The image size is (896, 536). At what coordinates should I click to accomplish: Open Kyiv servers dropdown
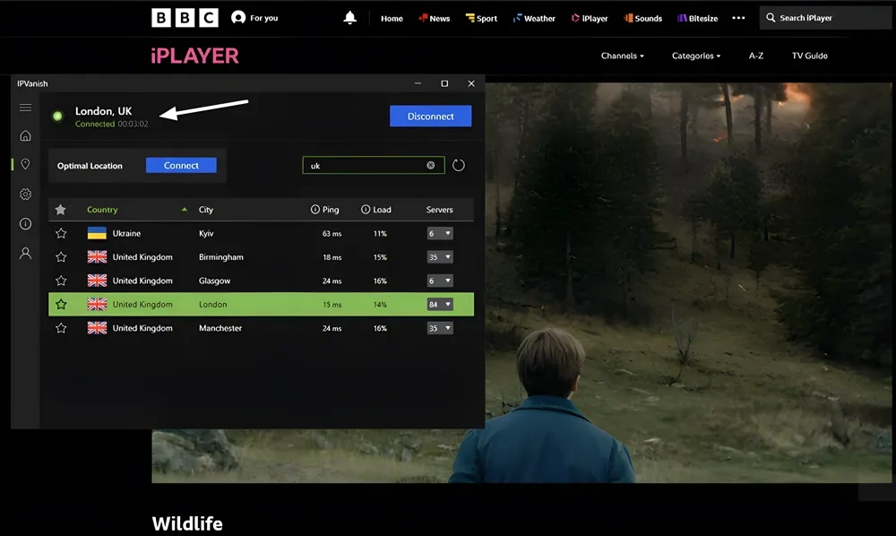tap(440, 233)
